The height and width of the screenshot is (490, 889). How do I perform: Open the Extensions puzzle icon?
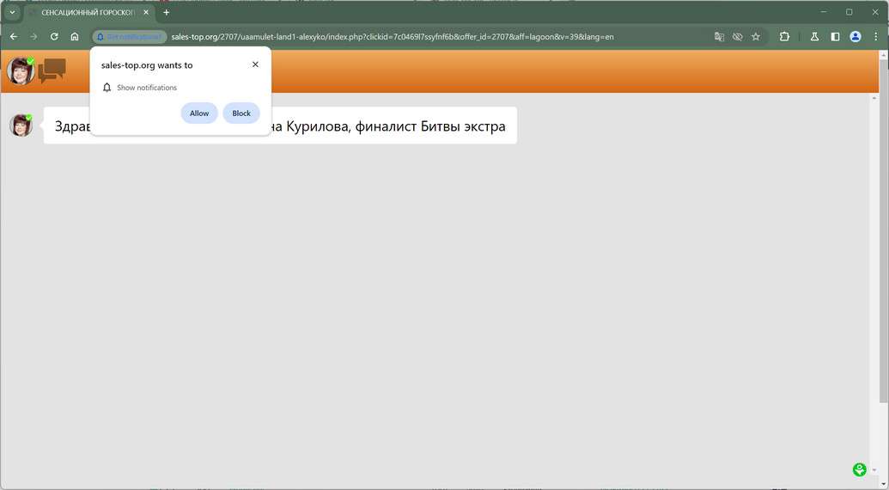(x=784, y=36)
